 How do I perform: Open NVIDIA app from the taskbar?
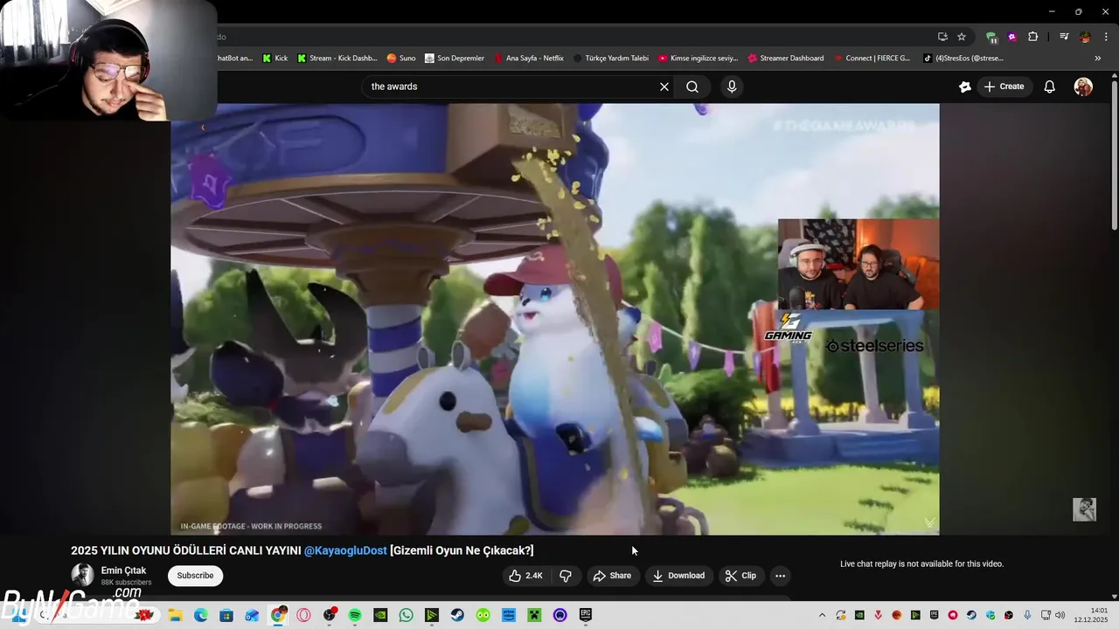click(380, 615)
